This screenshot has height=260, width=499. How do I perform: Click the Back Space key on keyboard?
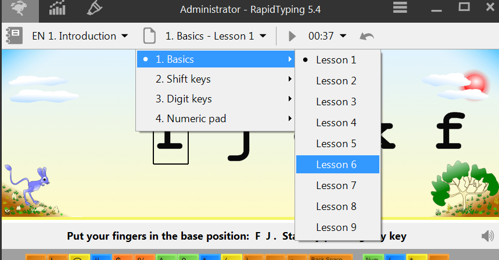[331, 257]
